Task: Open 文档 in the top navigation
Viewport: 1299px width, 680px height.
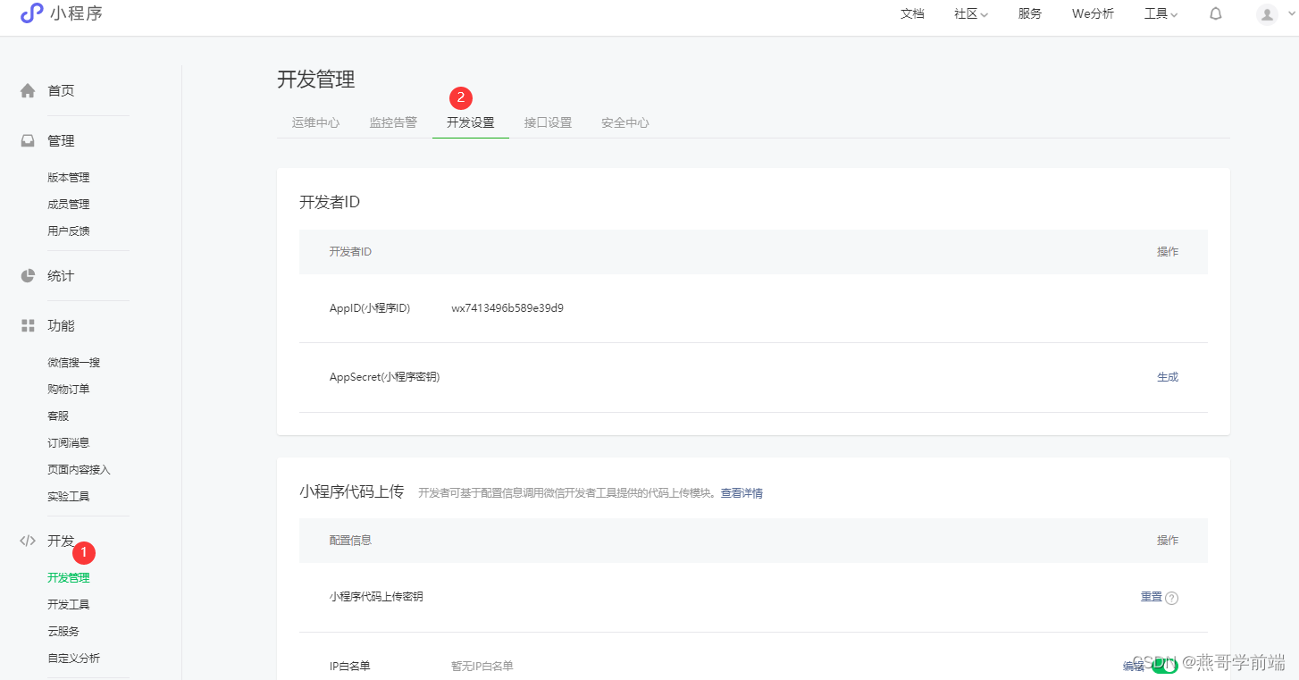Action: (x=912, y=13)
